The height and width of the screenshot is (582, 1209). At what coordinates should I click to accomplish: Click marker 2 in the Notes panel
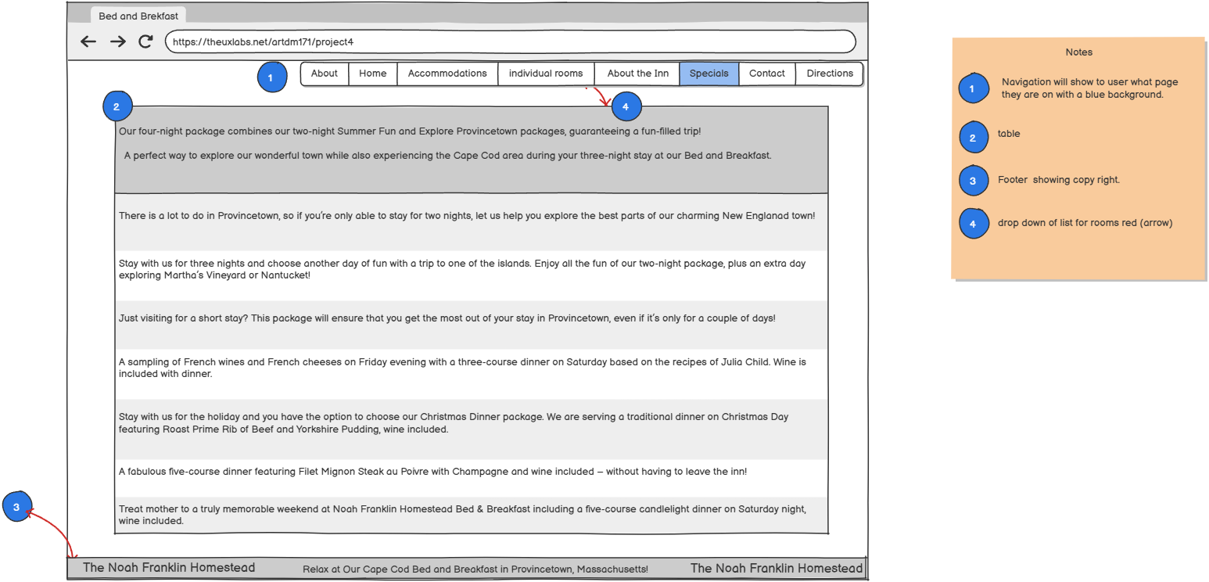(x=974, y=138)
